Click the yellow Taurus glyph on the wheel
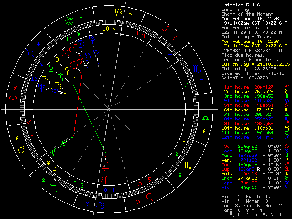 21,149
